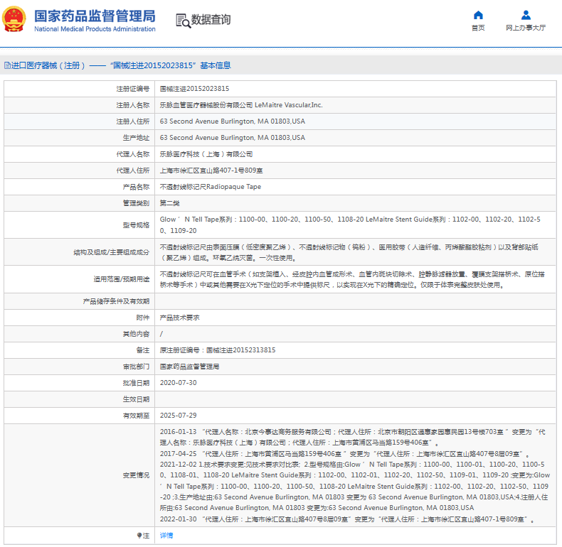Viewport: 562px width, 547px height.
Task: Select registration number 国械注进20152023815 value
Action: click(x=195, y=89)
